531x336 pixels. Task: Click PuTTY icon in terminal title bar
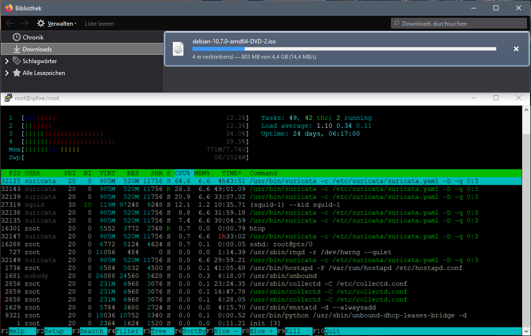(8, 98)
